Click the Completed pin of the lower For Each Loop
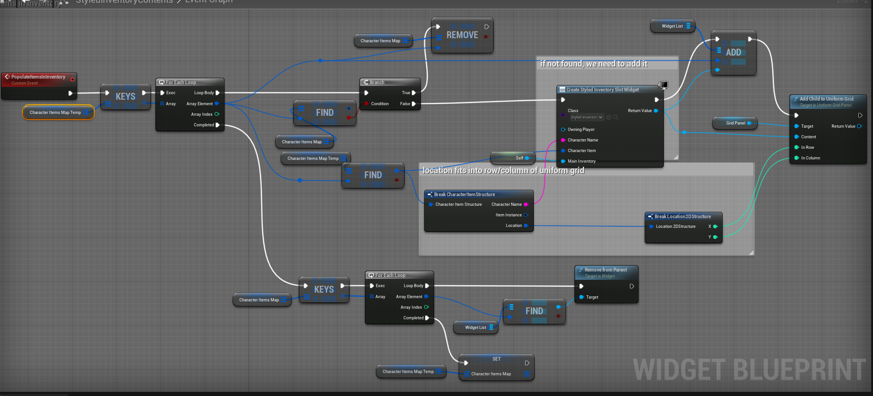 tap(427, 318)
